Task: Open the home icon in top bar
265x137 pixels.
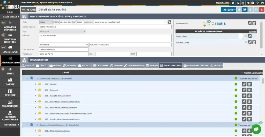Action: [x=233, y=3]
